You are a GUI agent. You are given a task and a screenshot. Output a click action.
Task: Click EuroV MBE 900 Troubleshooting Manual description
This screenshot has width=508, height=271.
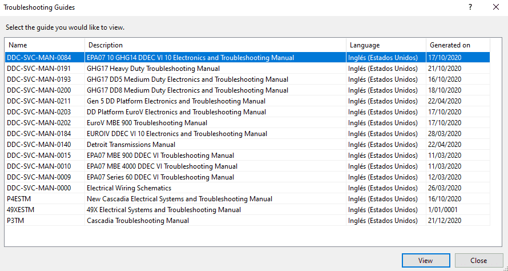[147, 123]
